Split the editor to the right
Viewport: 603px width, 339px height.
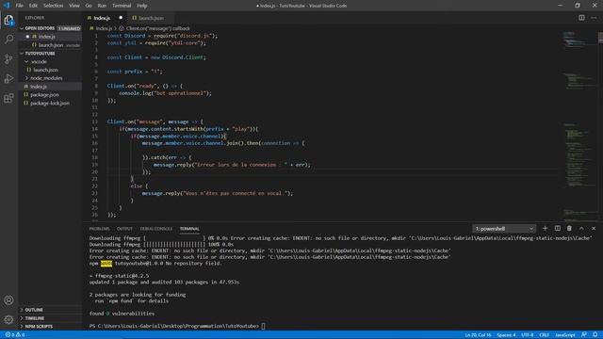click(x=581, y=18)
